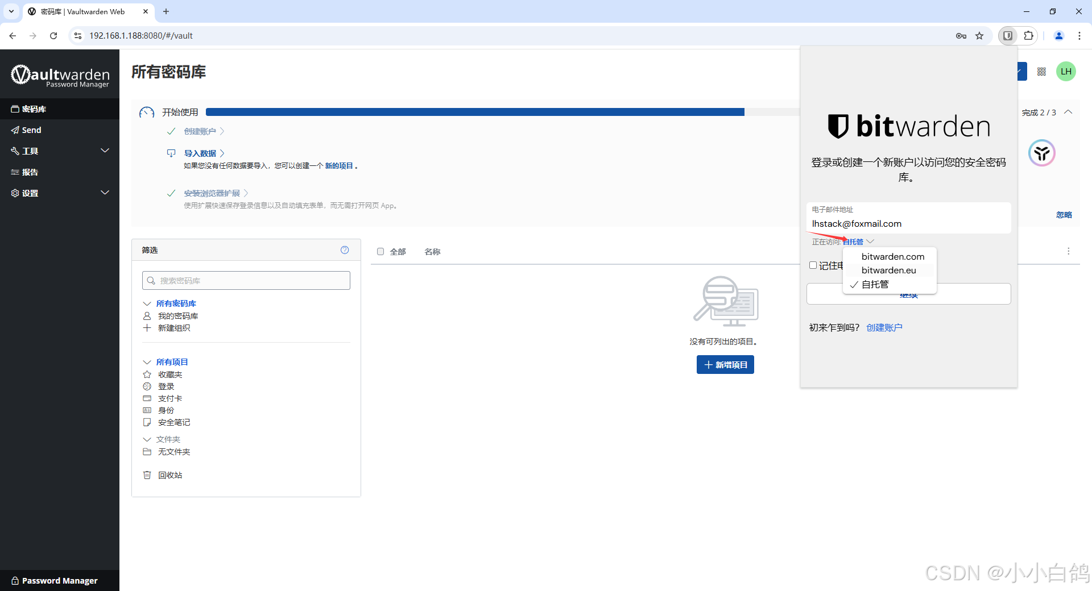The height and width of the screenshot is (591, 1092).
Task: Click the LH account avatar
Action: [x=1065, y=72]
